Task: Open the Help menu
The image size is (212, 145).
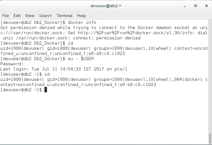Action: [x=81, y=16]
